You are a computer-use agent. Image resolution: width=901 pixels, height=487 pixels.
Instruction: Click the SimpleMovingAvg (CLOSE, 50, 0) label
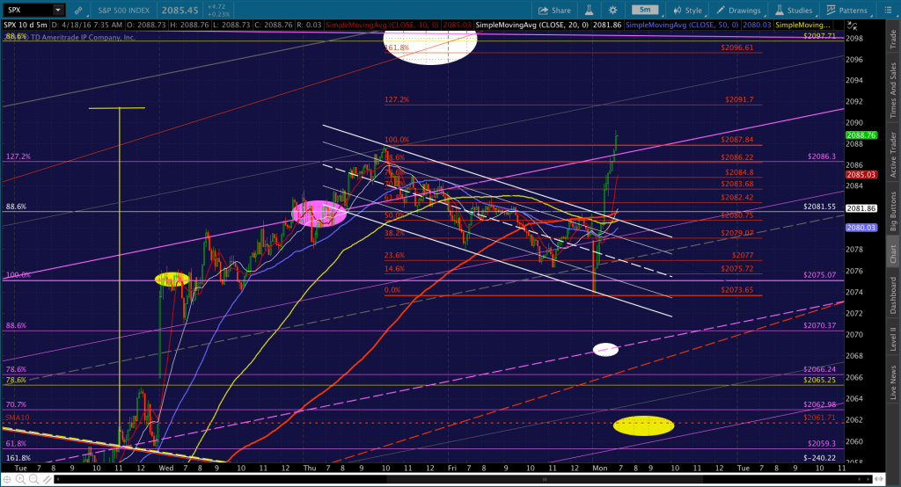682,25
